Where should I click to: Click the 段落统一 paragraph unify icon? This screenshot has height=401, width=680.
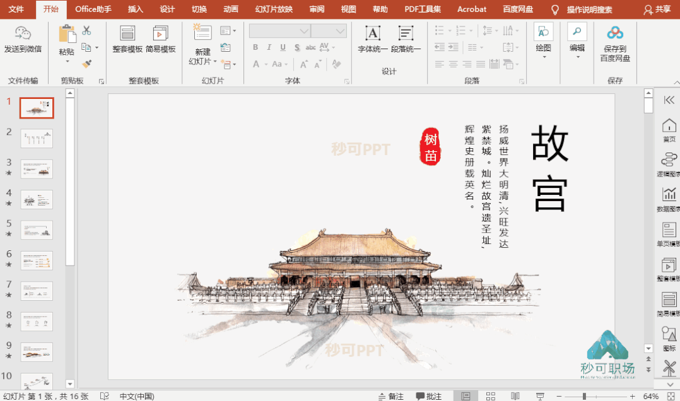(x=406, y=33)
